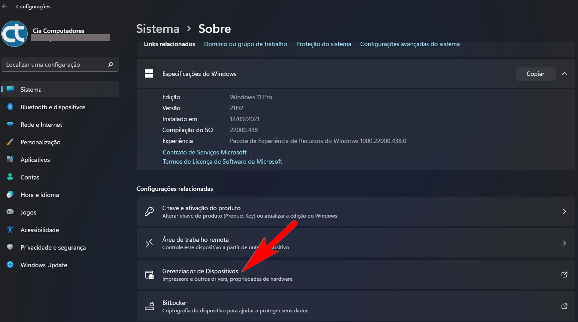Click the Gerenciador de Dispositivos icon
This screenshot has height=322, width=578.
pos(149,275)
